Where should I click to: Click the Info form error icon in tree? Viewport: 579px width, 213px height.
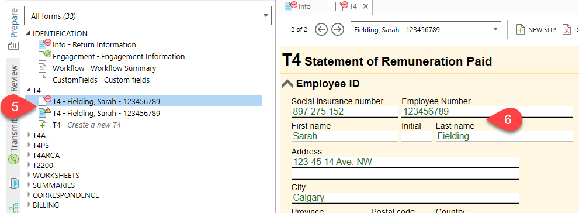tap(44, 44)
